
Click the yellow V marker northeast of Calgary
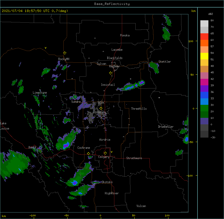[x=111, y=152]
